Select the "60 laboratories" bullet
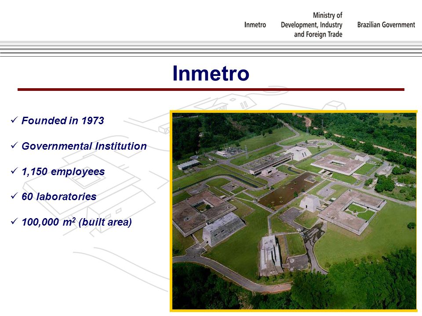 pos(59,197)
